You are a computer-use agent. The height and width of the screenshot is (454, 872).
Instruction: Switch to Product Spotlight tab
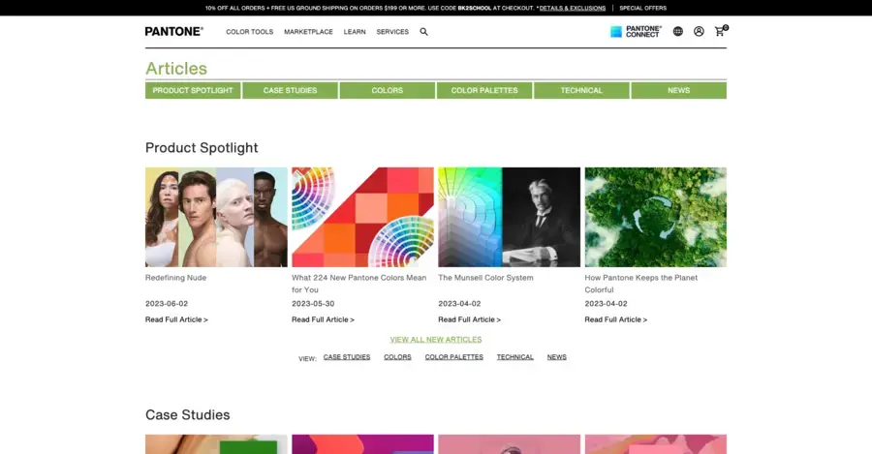[x=193, y=90]
